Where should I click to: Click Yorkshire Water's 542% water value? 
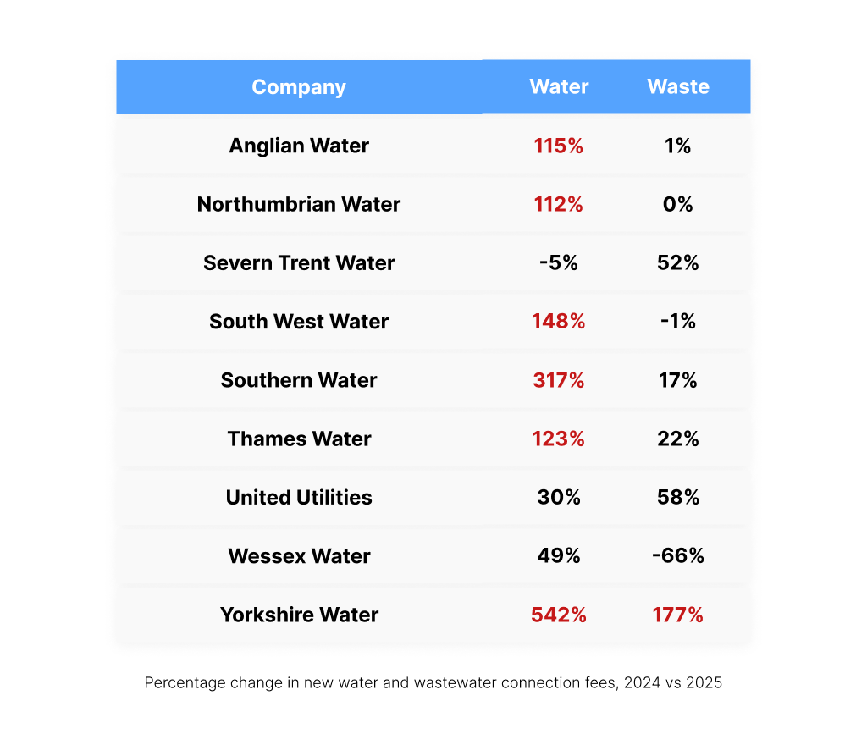point(559,615)
